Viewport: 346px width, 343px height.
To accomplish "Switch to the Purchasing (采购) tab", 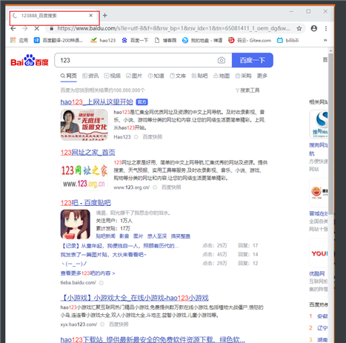I will [243, 76].
